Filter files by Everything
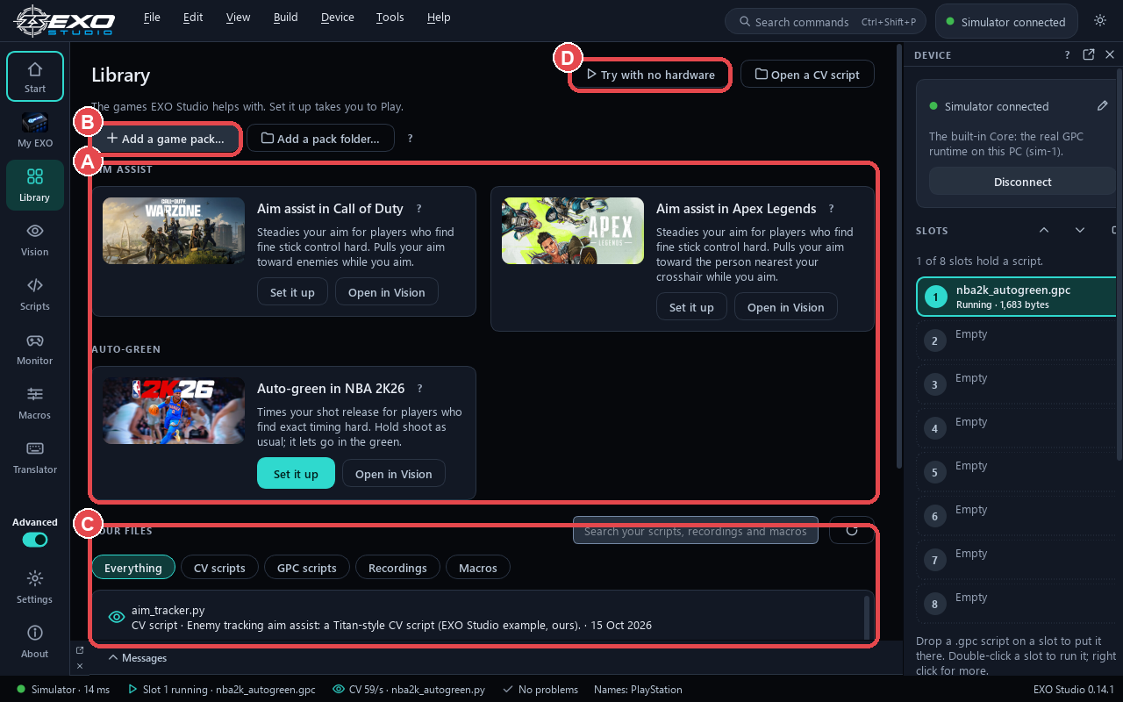The width and height of the screenshot is (1123, 702). (x=133, y=568)
